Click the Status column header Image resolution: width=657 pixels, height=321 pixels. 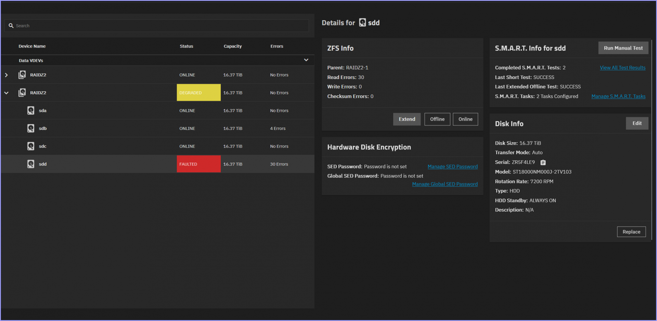pos(186,46)
